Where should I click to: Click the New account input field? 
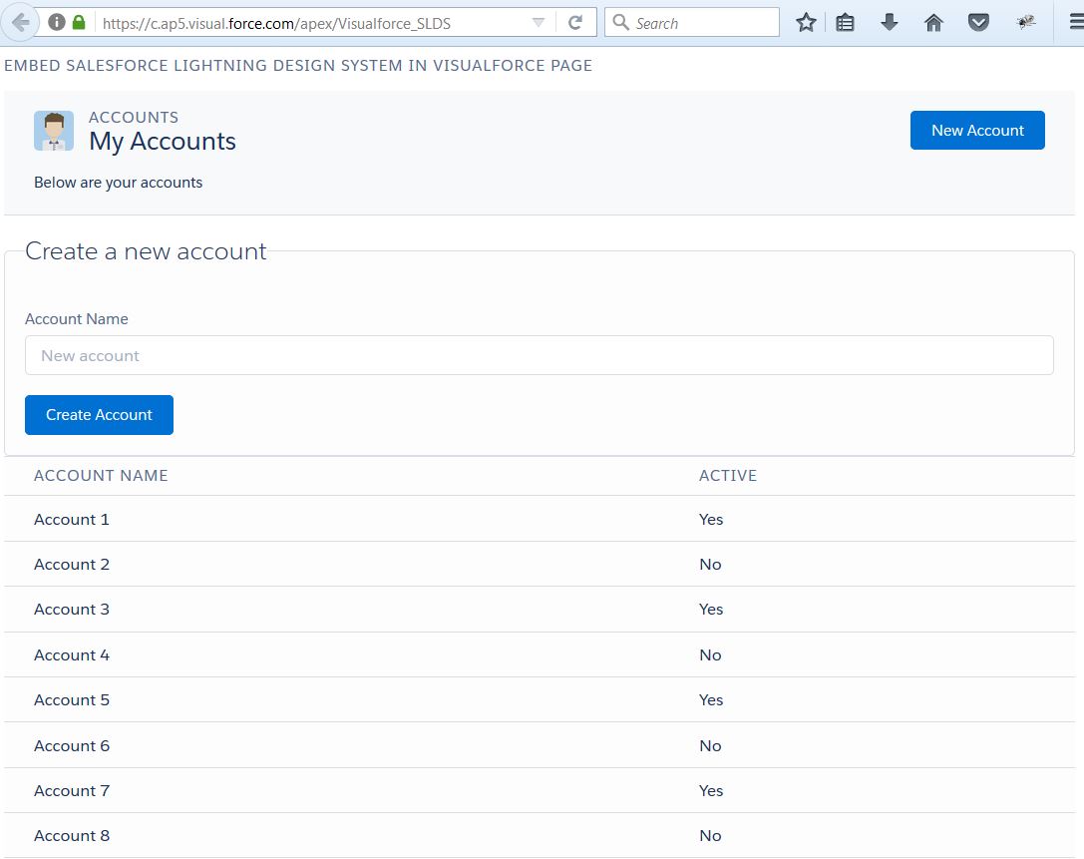539,355
